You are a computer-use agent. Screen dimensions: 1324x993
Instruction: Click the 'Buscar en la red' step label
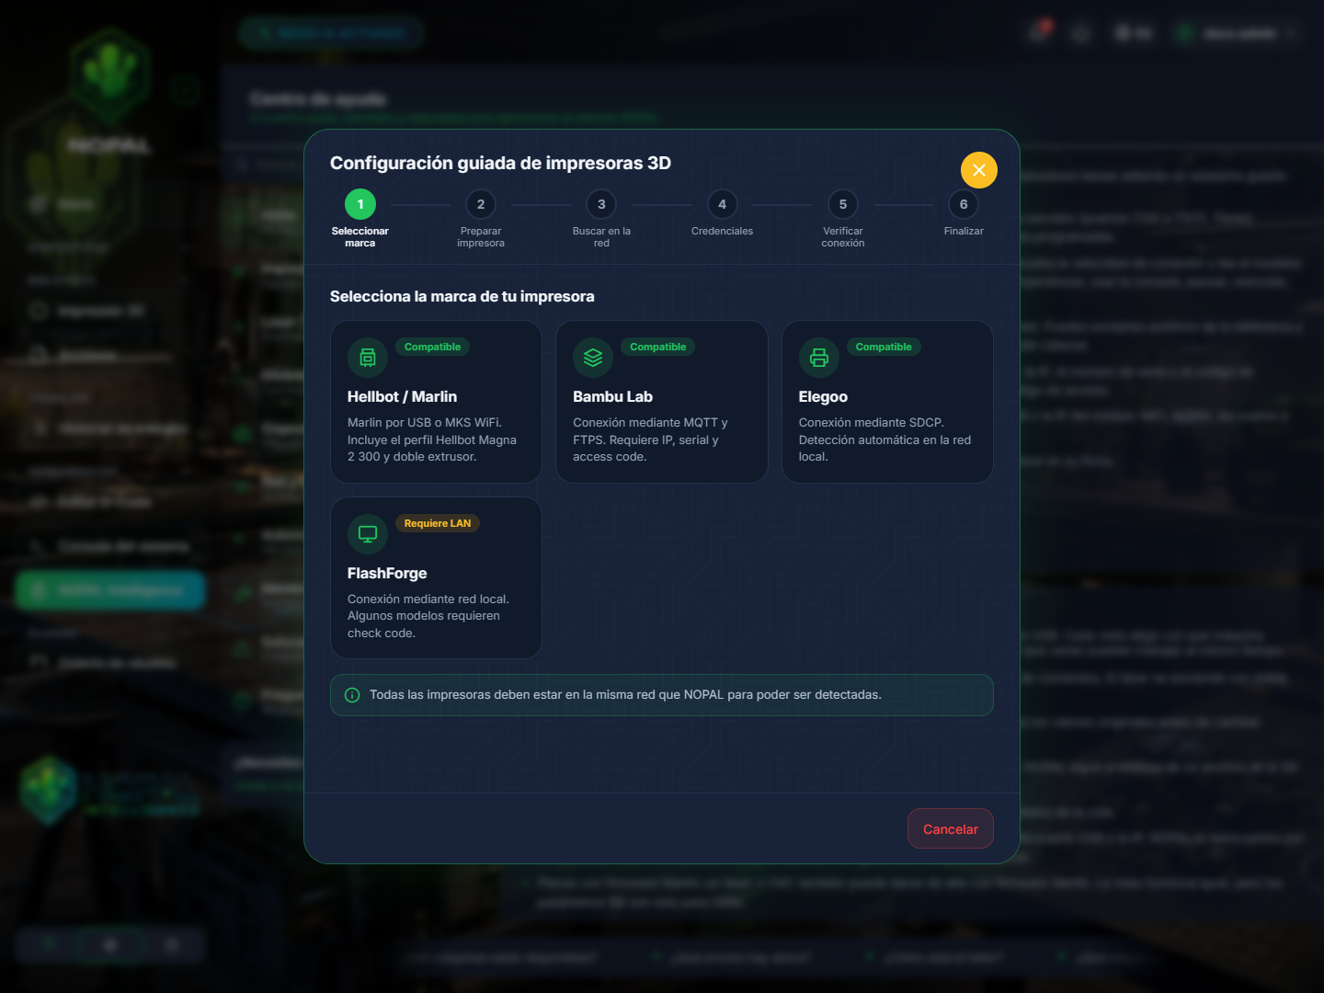601,237
